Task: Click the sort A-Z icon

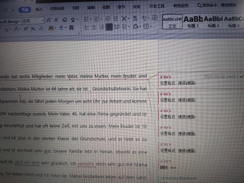Action: pos(135,19)
